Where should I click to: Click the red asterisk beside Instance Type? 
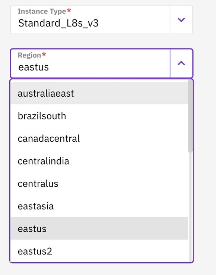click(x=69, y=10)
